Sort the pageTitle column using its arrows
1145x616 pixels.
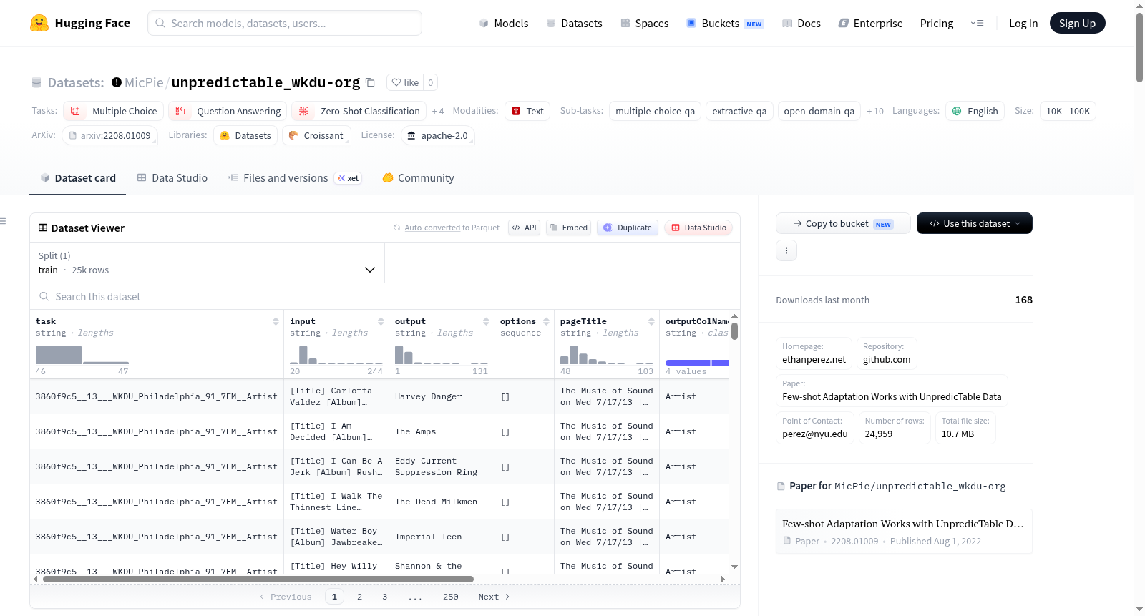651,321
